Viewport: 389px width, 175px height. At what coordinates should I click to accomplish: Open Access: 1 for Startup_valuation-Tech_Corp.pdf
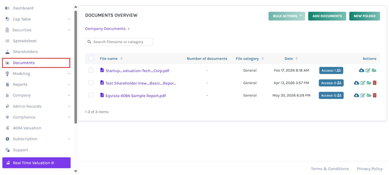331,71
